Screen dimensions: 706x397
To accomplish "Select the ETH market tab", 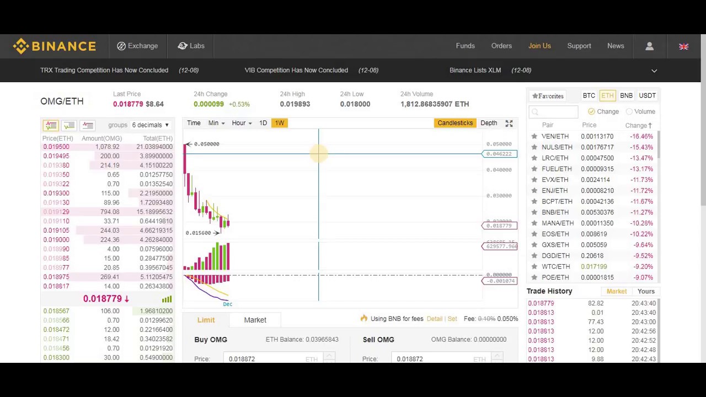I will pyautogui.click(x=607, y=95).
